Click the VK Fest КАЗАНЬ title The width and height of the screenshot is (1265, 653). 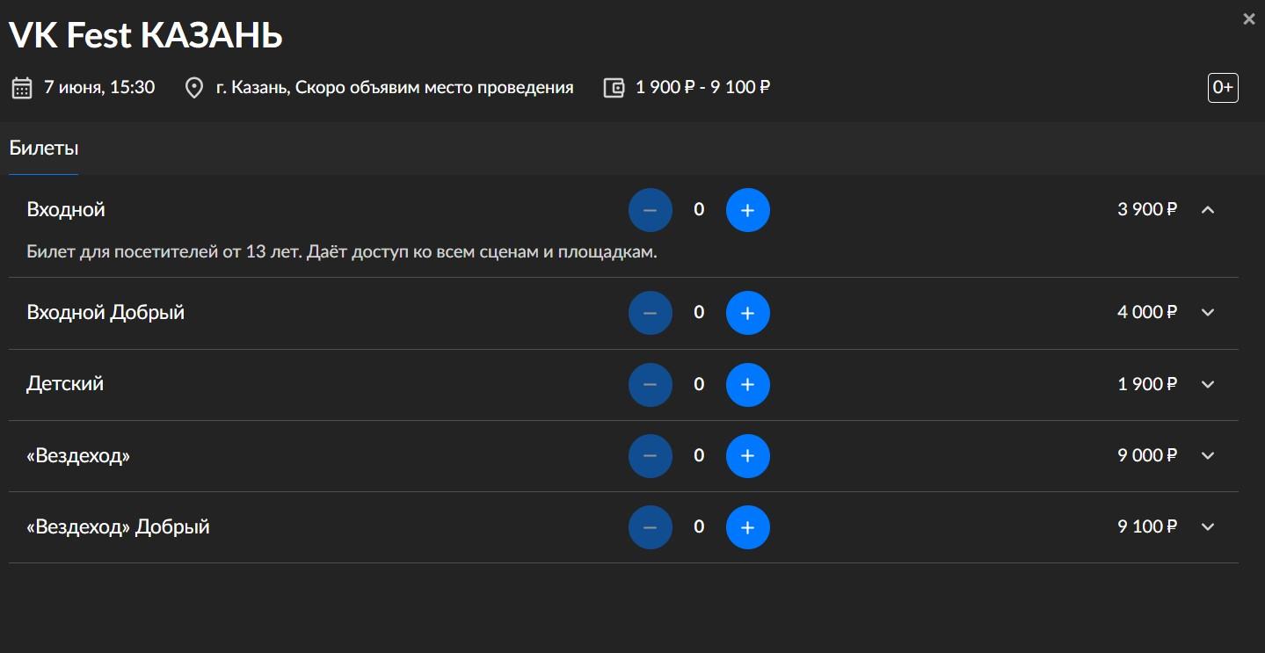(x=146, y=35)
